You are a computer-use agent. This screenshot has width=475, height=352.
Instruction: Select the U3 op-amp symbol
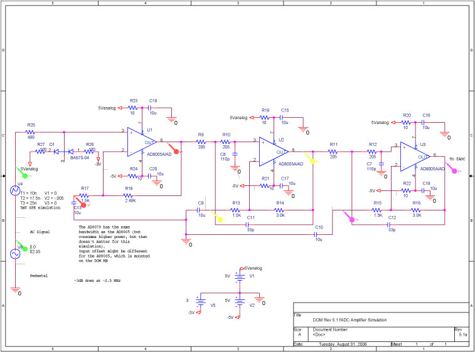coord(415,157)
